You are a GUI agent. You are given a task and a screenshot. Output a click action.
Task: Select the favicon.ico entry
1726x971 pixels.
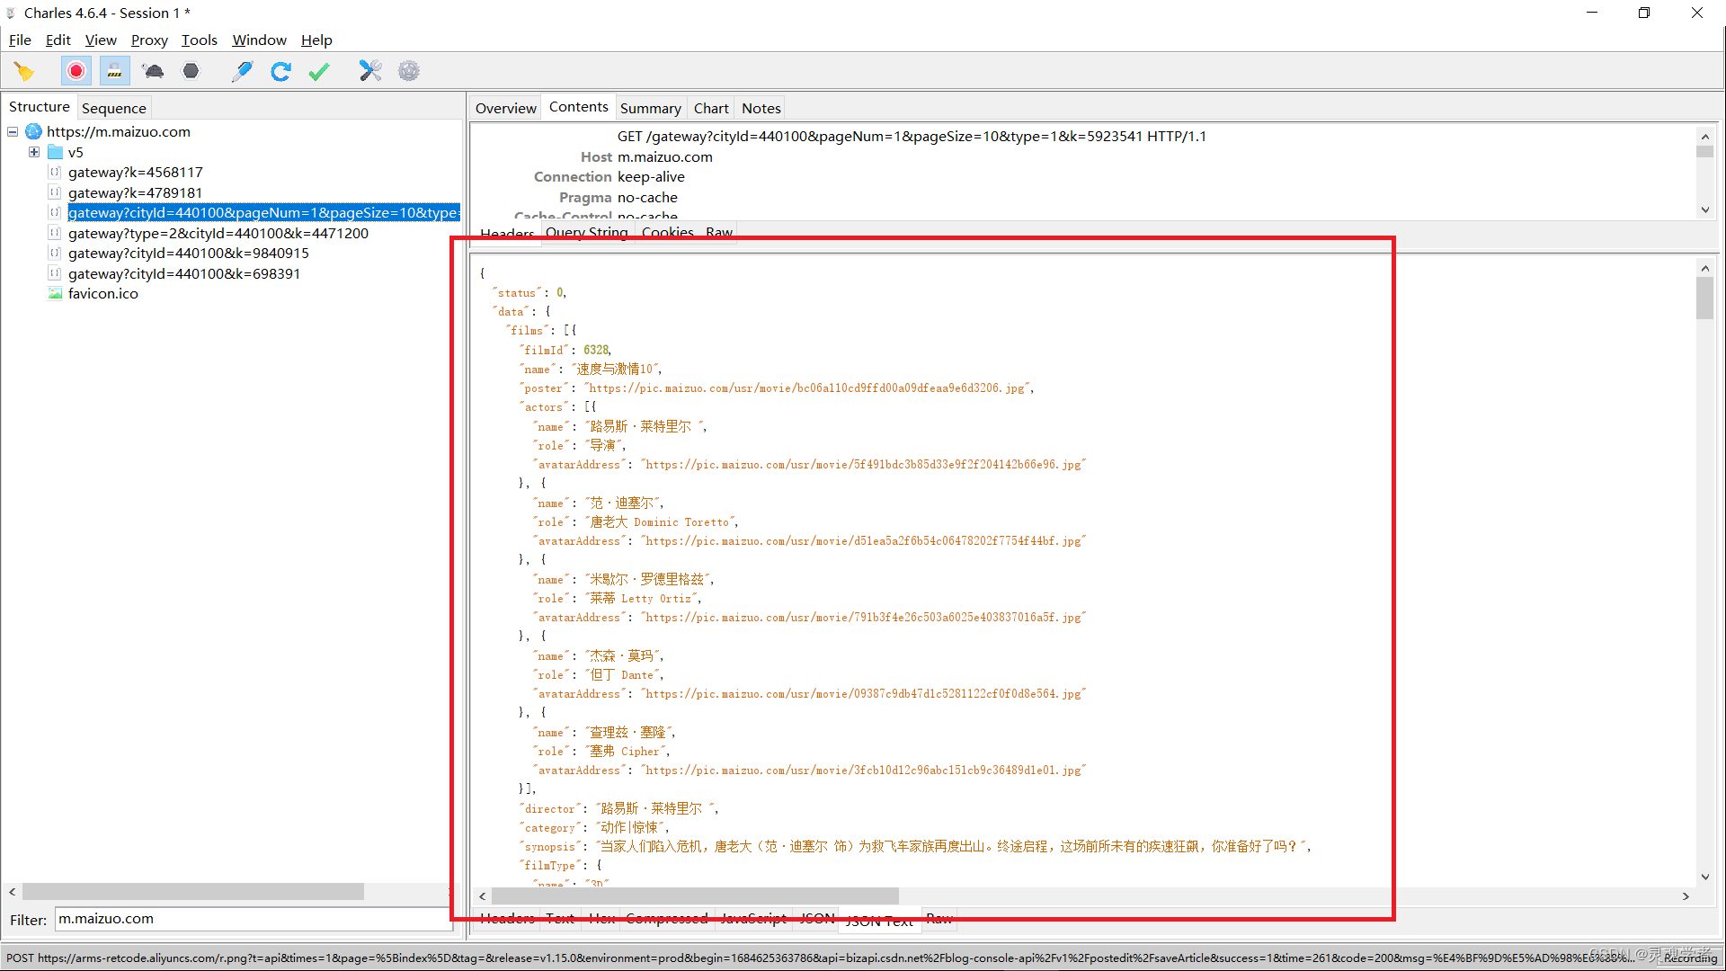(x=102, y=294)
